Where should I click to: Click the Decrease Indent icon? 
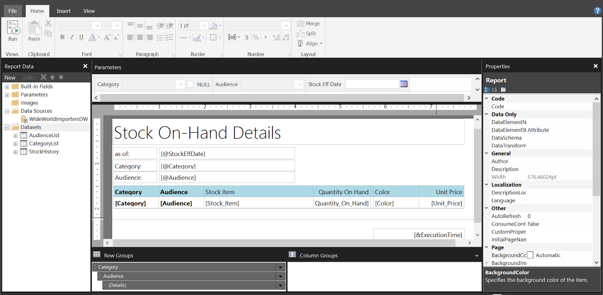160,26
